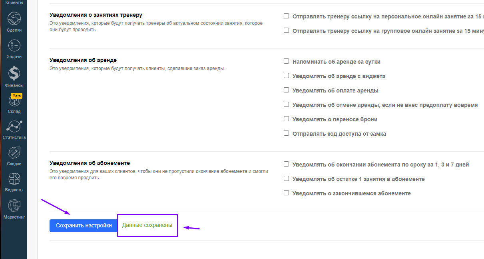Check the персональное онлайн занятие trainer link option
484x259 pixels.
tap(286, 16)
